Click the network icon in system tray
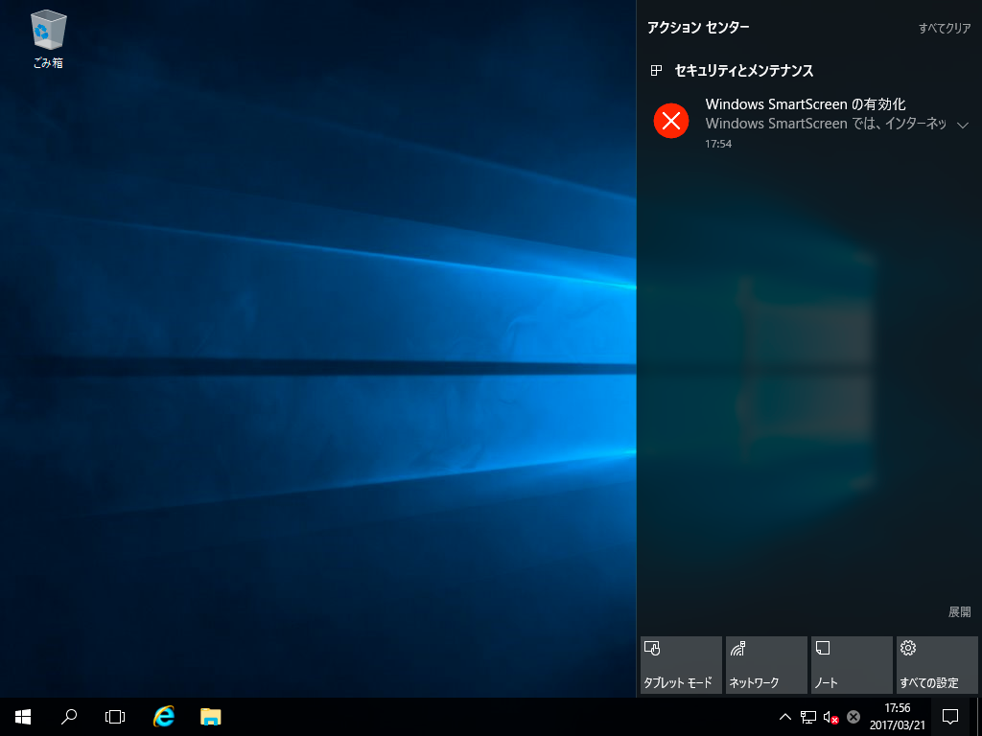This screenshot has width=982, height=736. (x=808, y=717)
